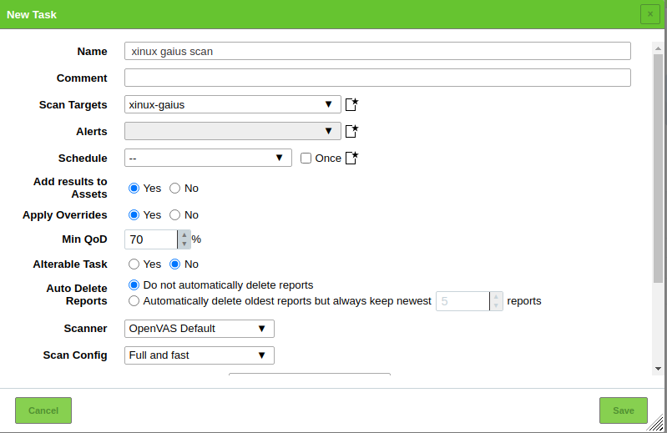Open the Schedule dropdown
Screen dimensions: 667x433
(x=208, y=158)
